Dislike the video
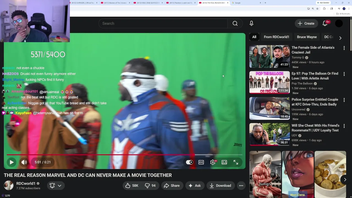 coord(150,186)
